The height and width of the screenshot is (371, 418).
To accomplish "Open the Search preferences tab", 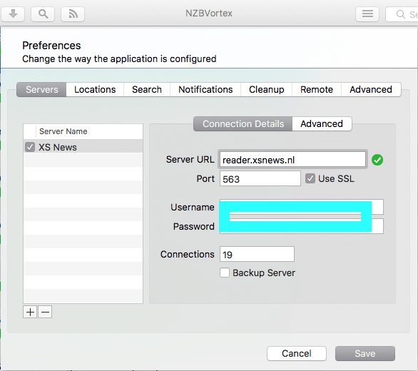I will (147, 89).
